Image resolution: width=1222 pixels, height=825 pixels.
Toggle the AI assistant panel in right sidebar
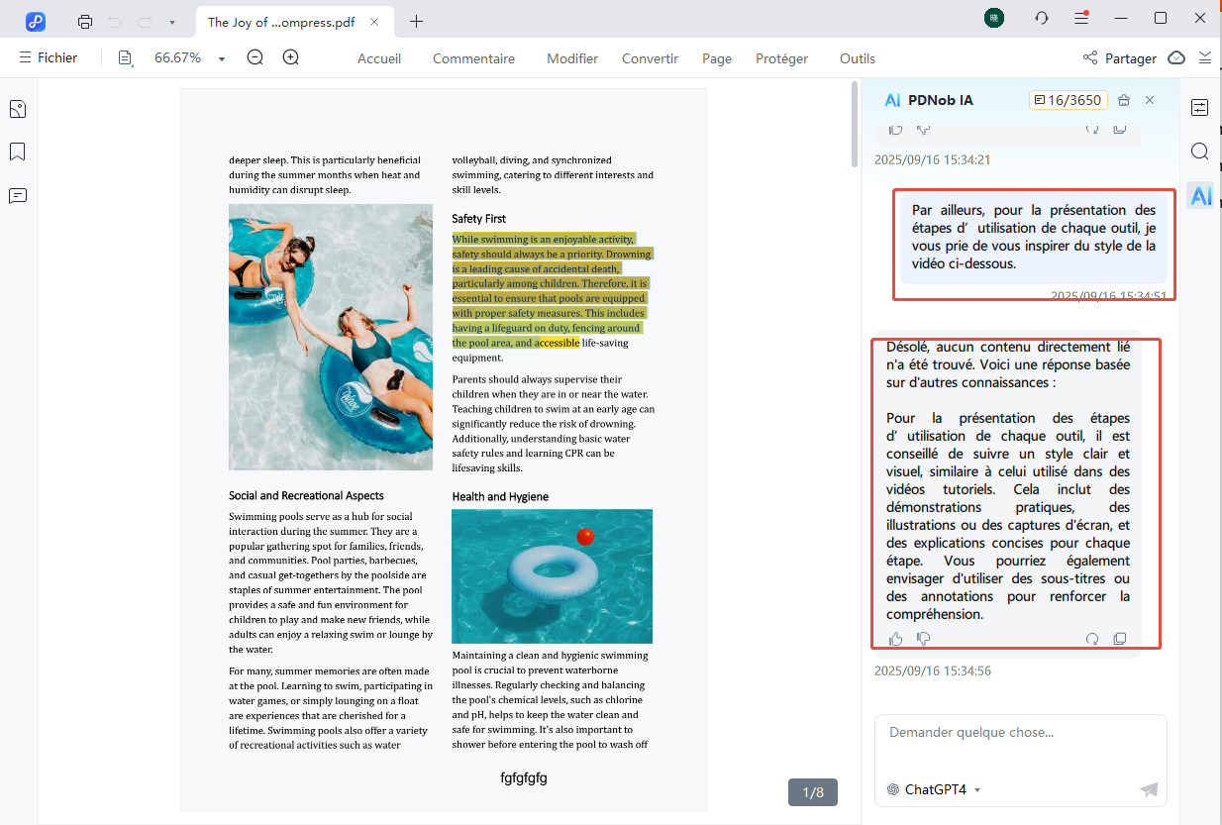pos(1200,195)
